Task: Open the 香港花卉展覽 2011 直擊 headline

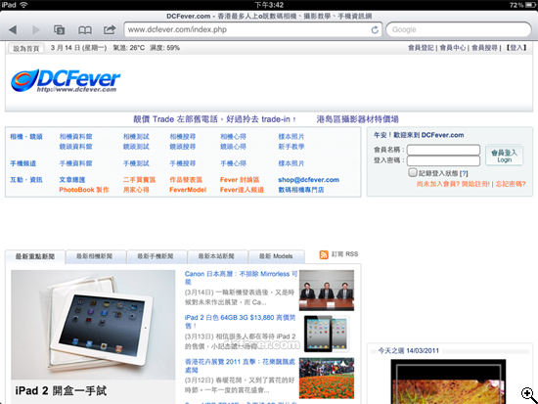Action: [x=240, y=366]
